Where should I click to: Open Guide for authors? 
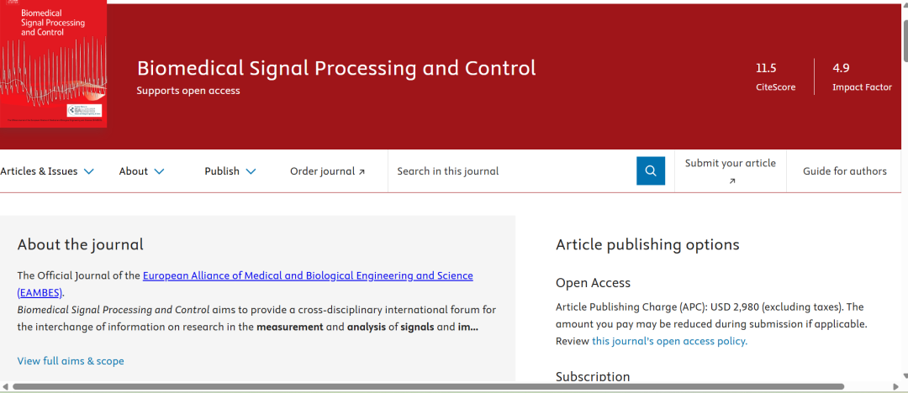pos(844,171)
